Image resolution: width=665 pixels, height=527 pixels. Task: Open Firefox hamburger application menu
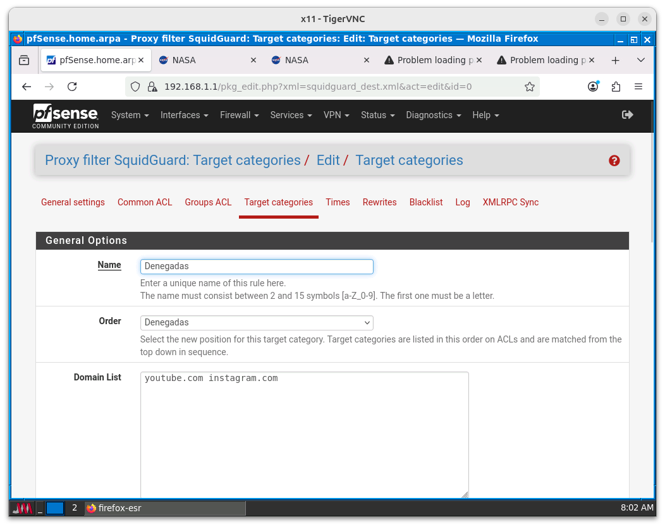[x=638, y=87]
